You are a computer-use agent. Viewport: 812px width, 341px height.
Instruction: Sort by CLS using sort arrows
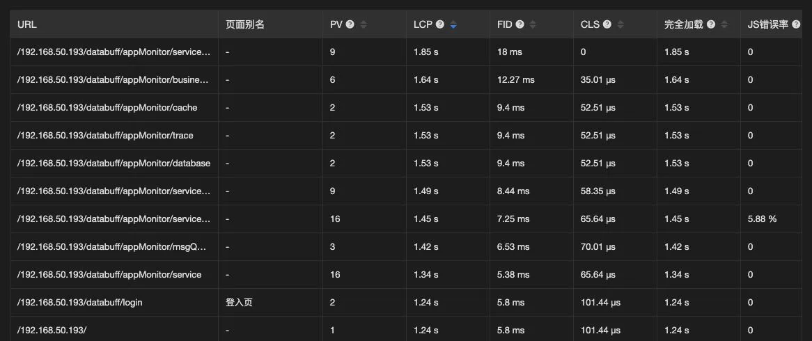pyautogui.click(x=620, y=24)
